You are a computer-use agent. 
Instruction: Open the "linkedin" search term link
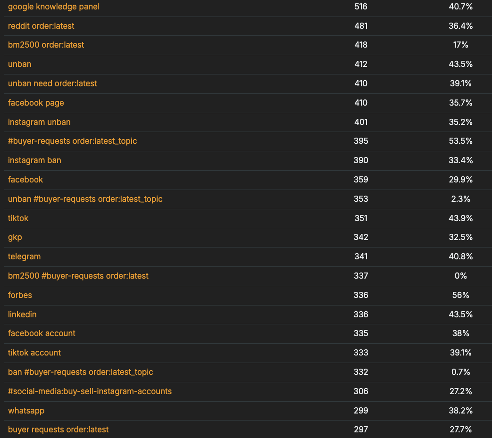22,314
